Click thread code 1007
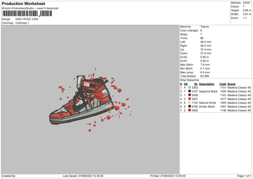The image size is (253, 179). 223,107
